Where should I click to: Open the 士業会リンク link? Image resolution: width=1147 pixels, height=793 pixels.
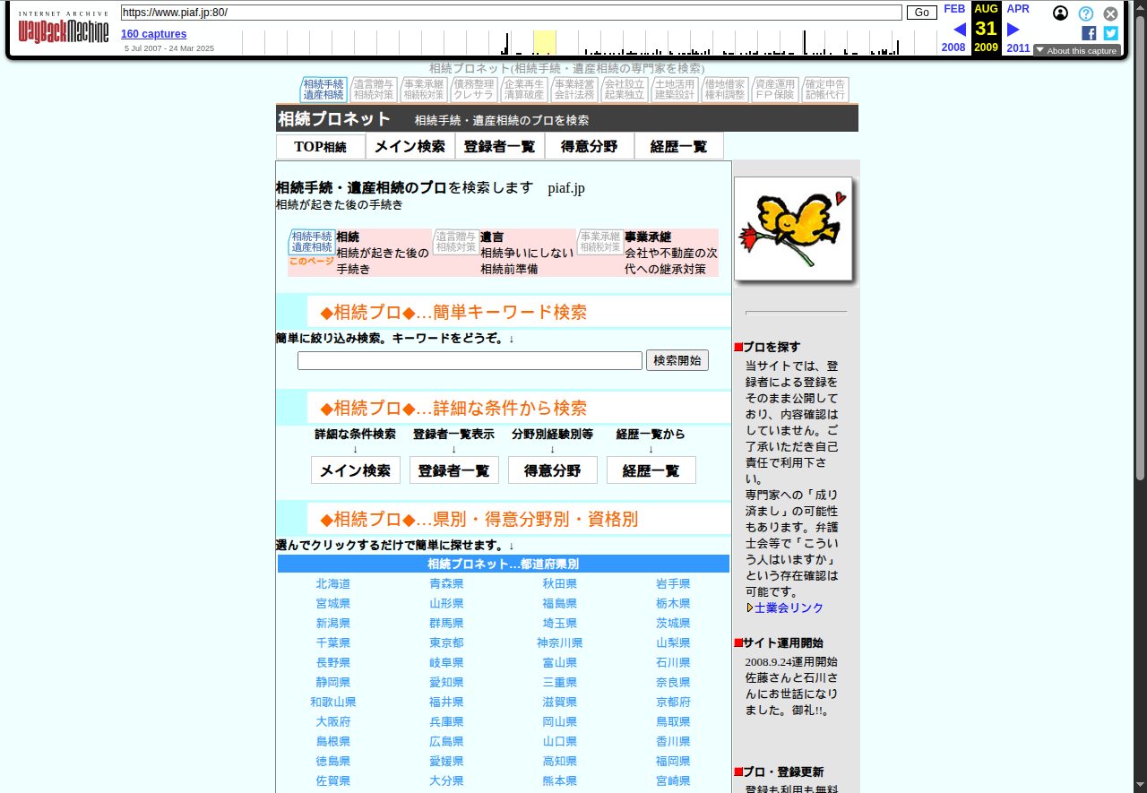click(x=789, y=608)
